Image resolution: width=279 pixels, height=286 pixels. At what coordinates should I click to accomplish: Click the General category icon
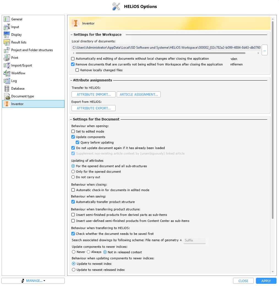point(7,19)
